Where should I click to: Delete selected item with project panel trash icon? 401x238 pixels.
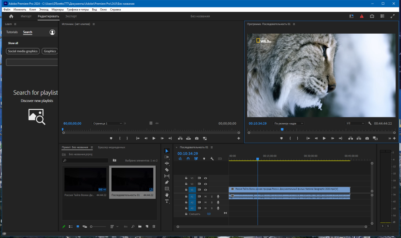(154, 226)
